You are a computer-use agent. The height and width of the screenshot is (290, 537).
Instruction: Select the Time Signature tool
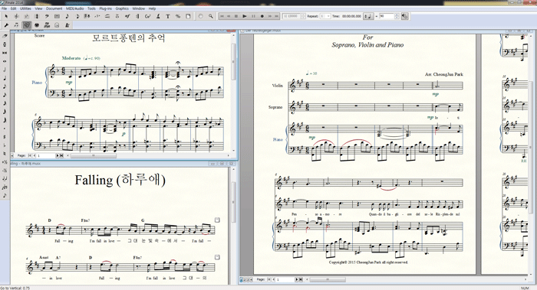click(37, 16)
